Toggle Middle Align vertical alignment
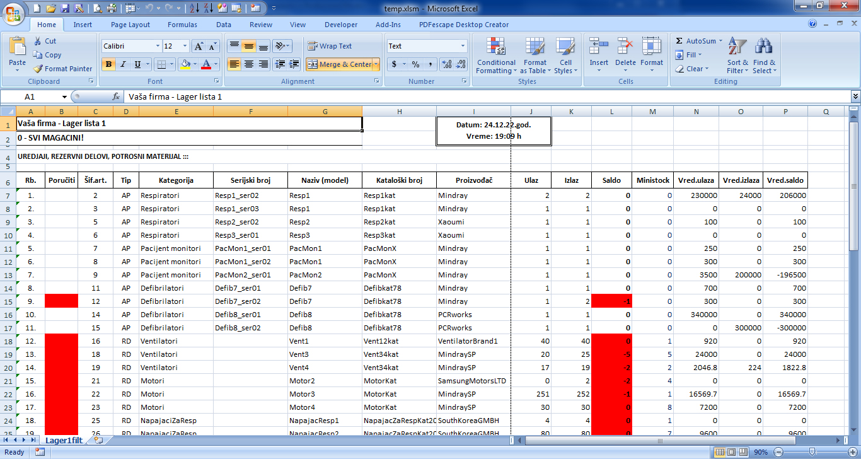 point(249,46)
